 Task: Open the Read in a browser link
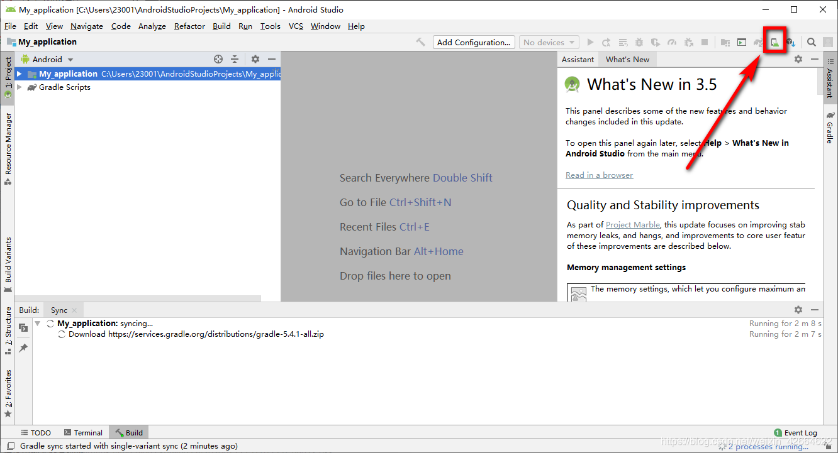[599, 175]
